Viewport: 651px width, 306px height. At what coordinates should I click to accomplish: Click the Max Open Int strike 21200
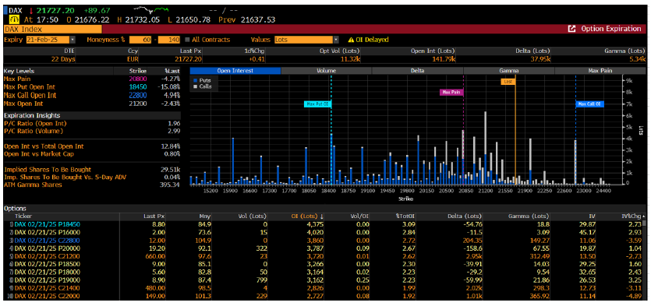pyautogui.click(x=139, y=104)
